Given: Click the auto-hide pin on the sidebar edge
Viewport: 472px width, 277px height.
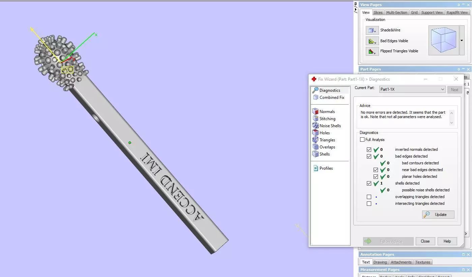Looking at the screenshot, I should 356,4.
